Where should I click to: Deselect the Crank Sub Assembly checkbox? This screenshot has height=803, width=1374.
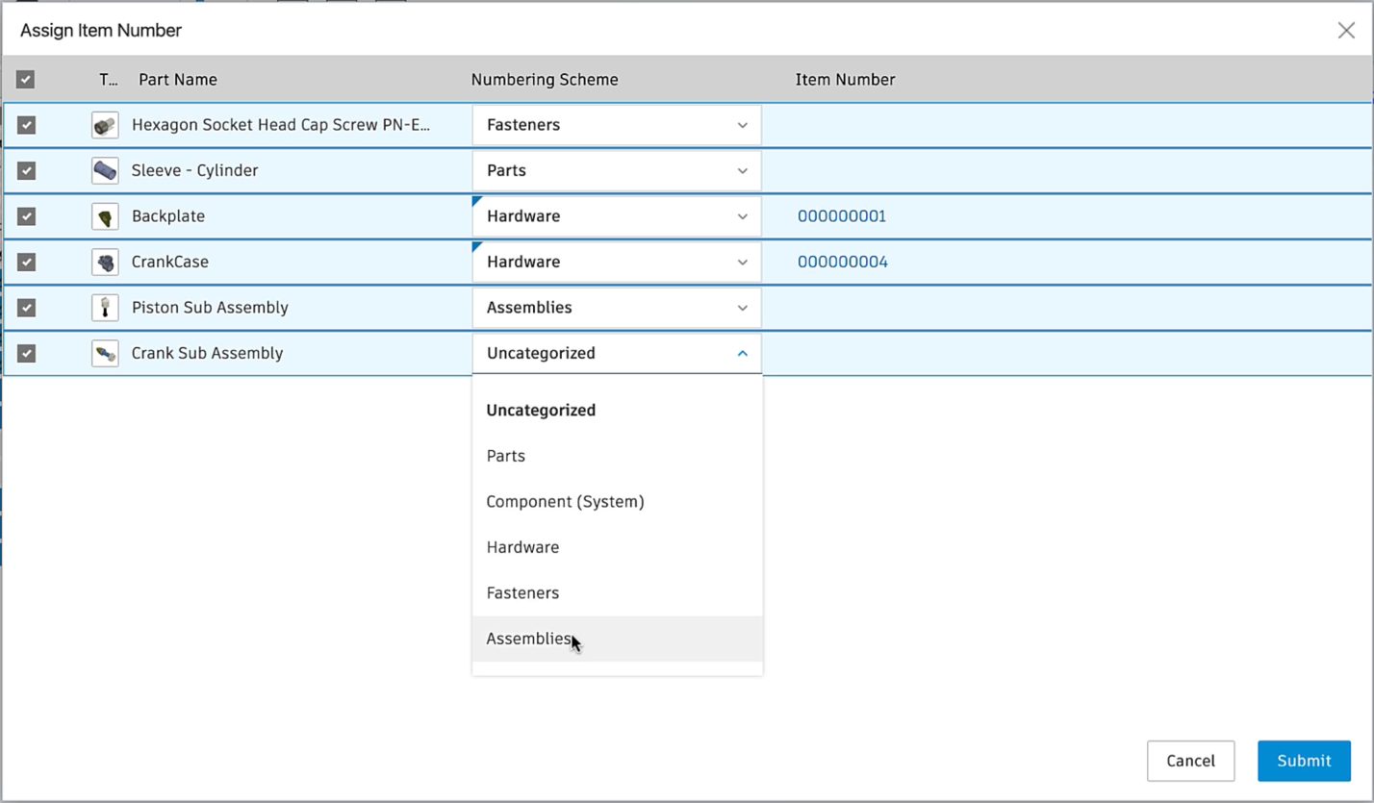(27, 353)
